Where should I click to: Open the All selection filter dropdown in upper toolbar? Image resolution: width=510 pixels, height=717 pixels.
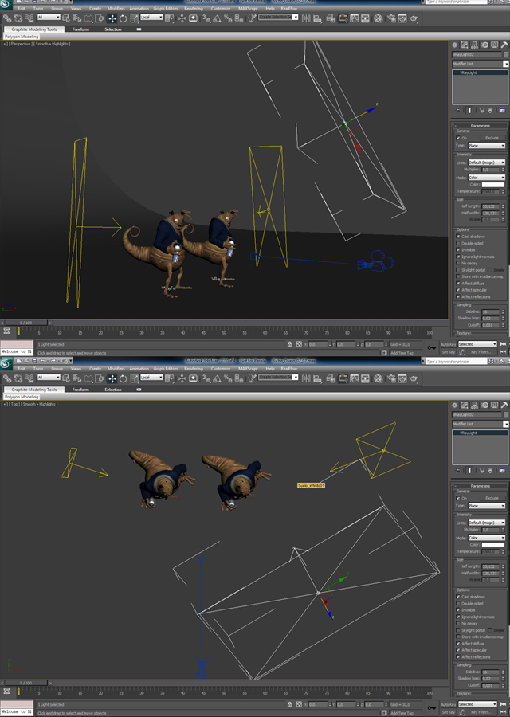(x=49, y=18)
